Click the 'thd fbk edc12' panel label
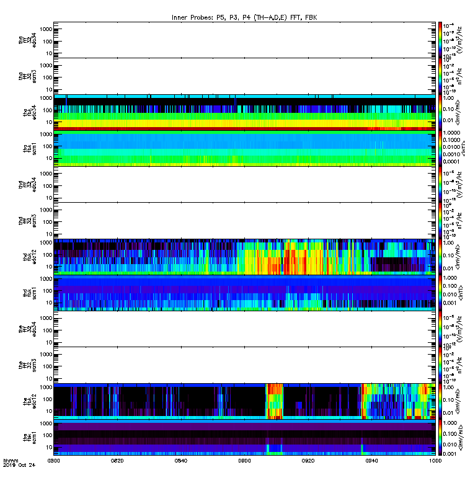The height and width of the screenshot is (496, 465). point(29,257)
